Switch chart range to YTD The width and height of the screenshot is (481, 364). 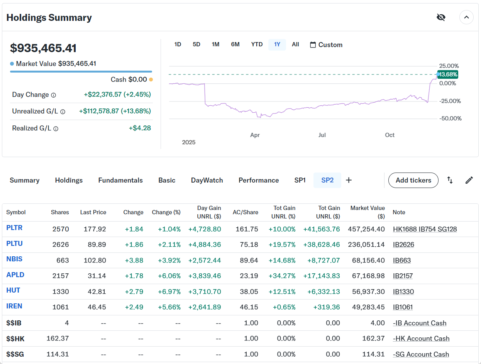click(x=257, y=44)
